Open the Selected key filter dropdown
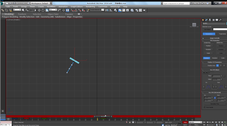 click(x=195, y=122)
